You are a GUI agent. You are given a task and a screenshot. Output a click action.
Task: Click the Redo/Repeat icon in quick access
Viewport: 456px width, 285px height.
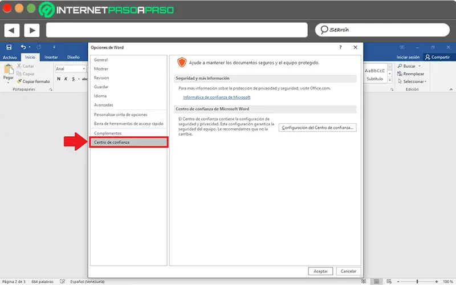[x=39, y=47]
